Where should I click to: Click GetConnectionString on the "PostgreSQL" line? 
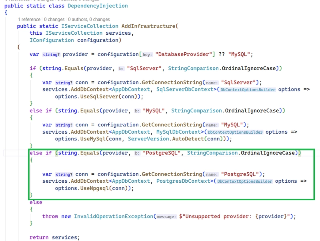[x=172, y=174]
